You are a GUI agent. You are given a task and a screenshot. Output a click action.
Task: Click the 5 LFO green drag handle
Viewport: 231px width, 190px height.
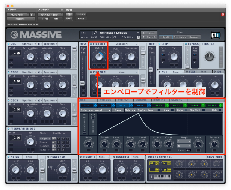(166, 105)
